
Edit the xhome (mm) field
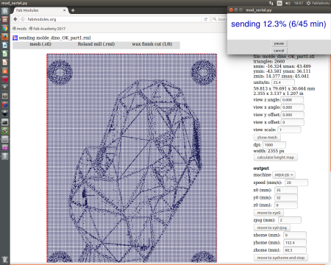(295, 235)
